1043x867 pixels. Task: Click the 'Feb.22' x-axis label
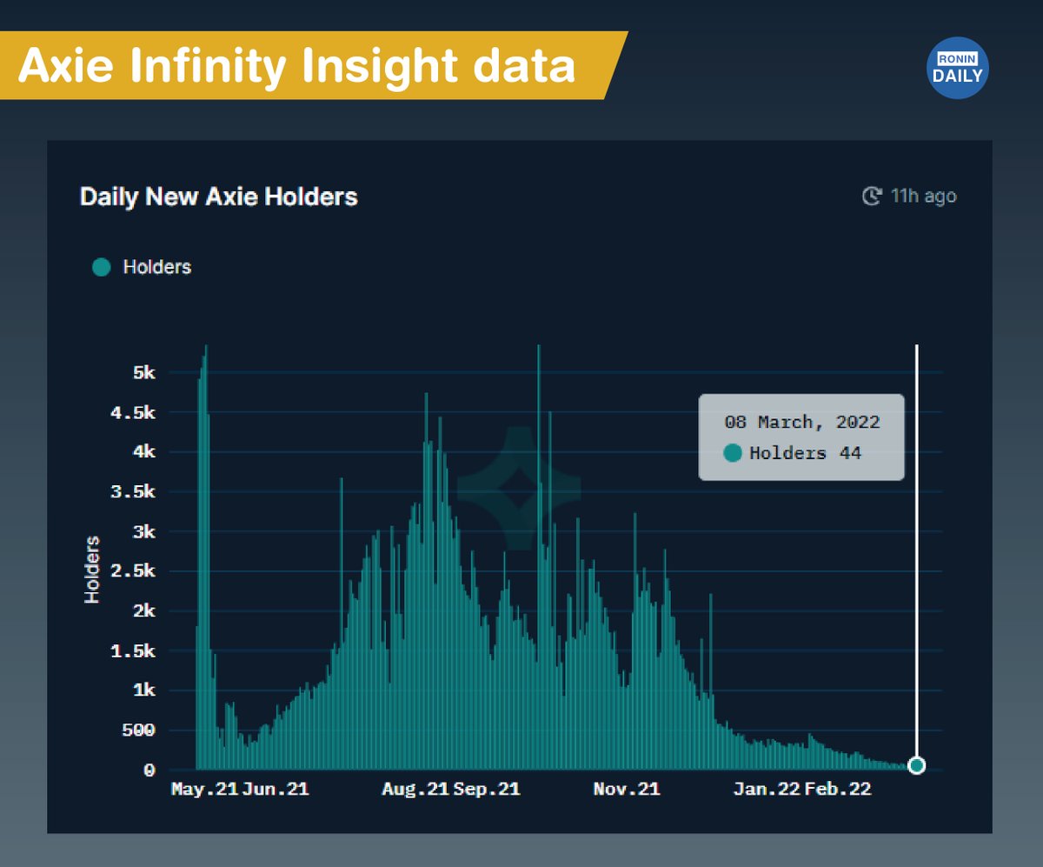[x=838, y=790]
